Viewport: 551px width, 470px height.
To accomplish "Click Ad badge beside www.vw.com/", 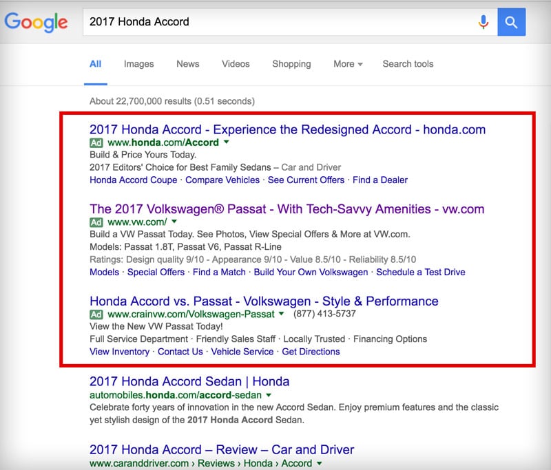I will point(96,222).
